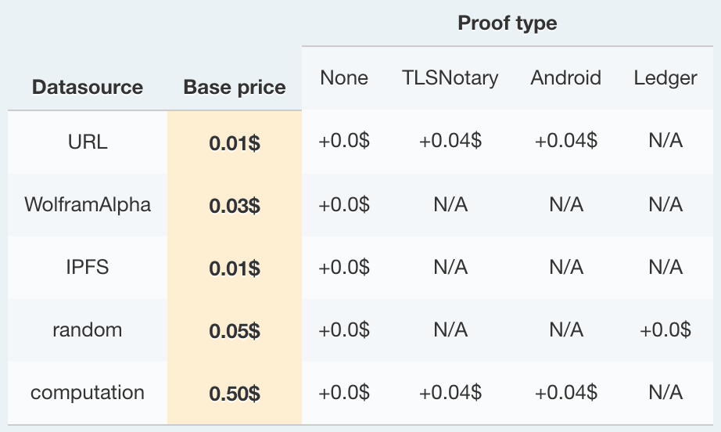Click the Proof type group header

[508, 23]
